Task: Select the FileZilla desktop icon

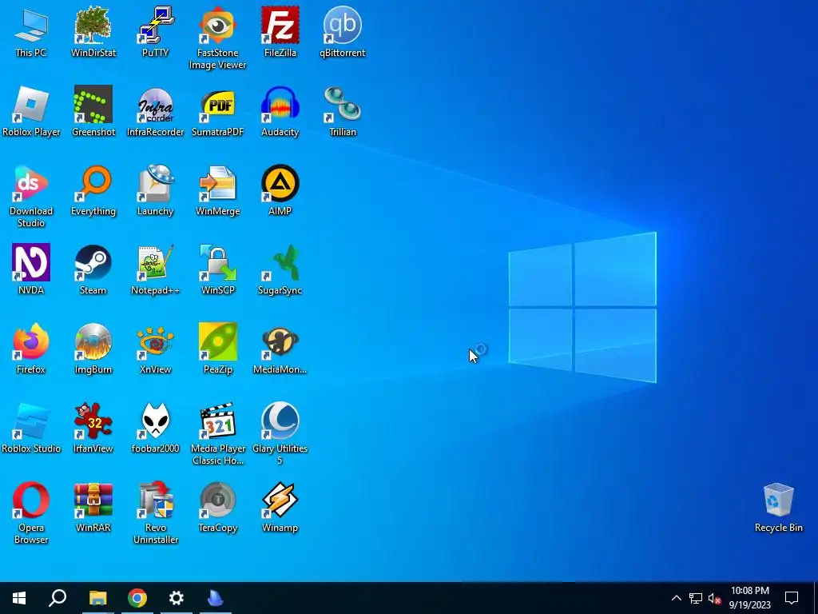Action: click(280, 31)
